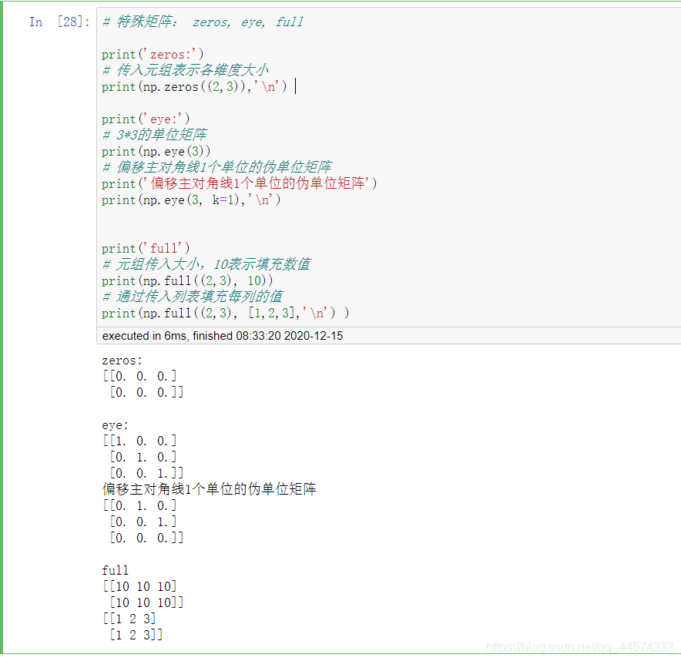Click full output row '[[10 10 10]'
Image resolution: width=681 pixels, height=661 pixels.
click(x=140, y=586)
